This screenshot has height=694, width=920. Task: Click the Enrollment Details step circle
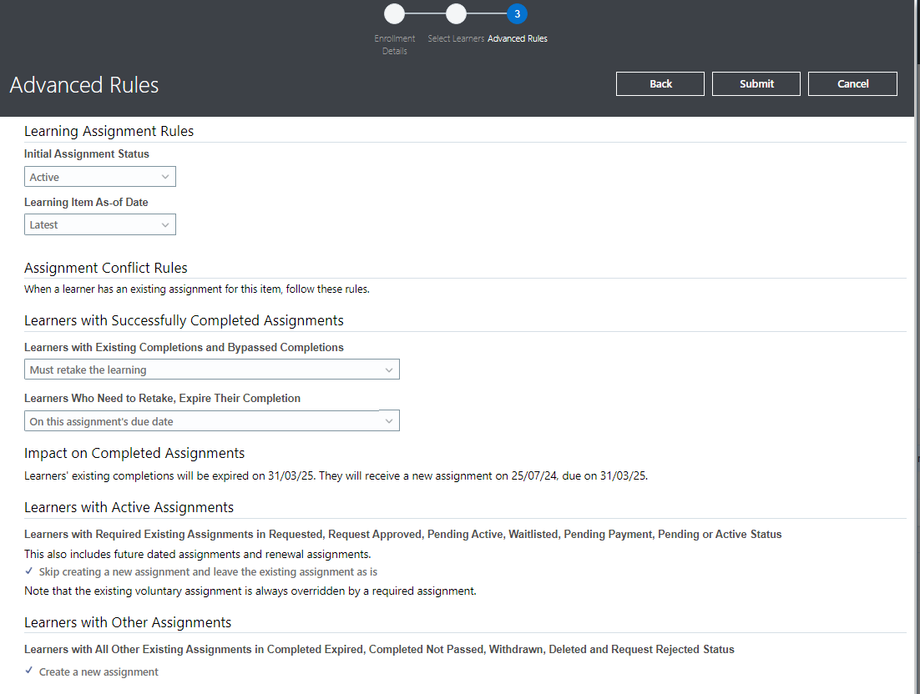pyautogui.click(x=394, y=13)
